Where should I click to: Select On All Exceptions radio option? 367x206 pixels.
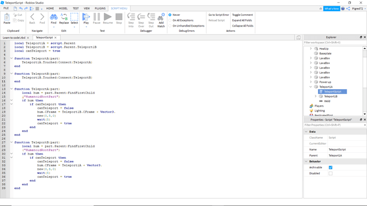[170, 20]
